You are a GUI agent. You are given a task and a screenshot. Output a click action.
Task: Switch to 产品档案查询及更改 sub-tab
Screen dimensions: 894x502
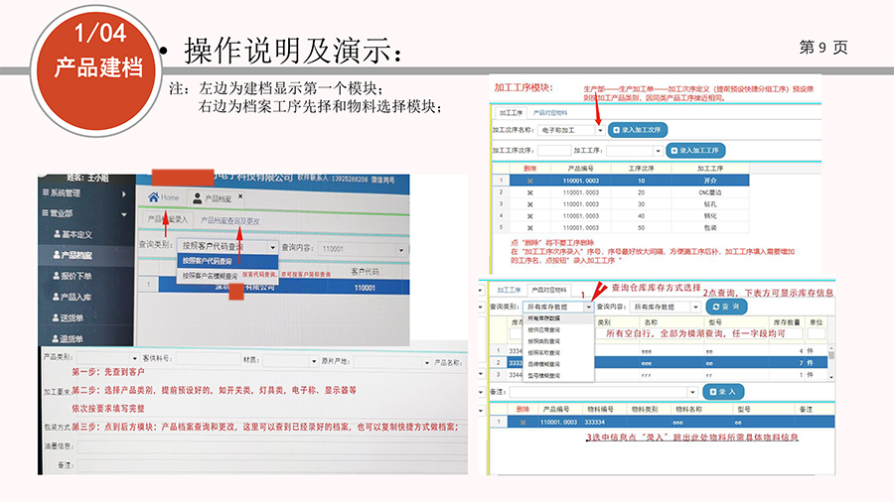point(229,221)
